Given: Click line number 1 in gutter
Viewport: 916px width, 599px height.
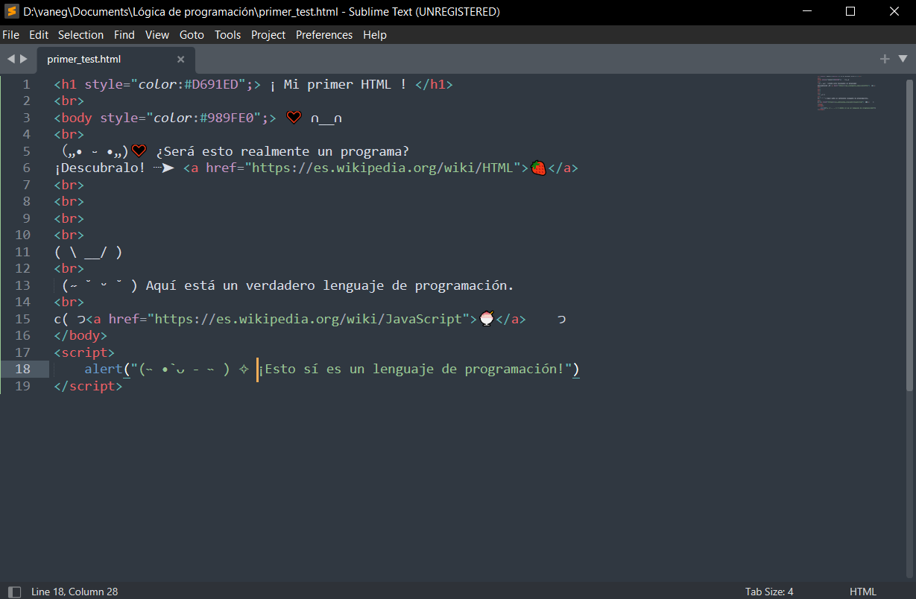Looking at the screenshot, I should (x=27, y=84).
